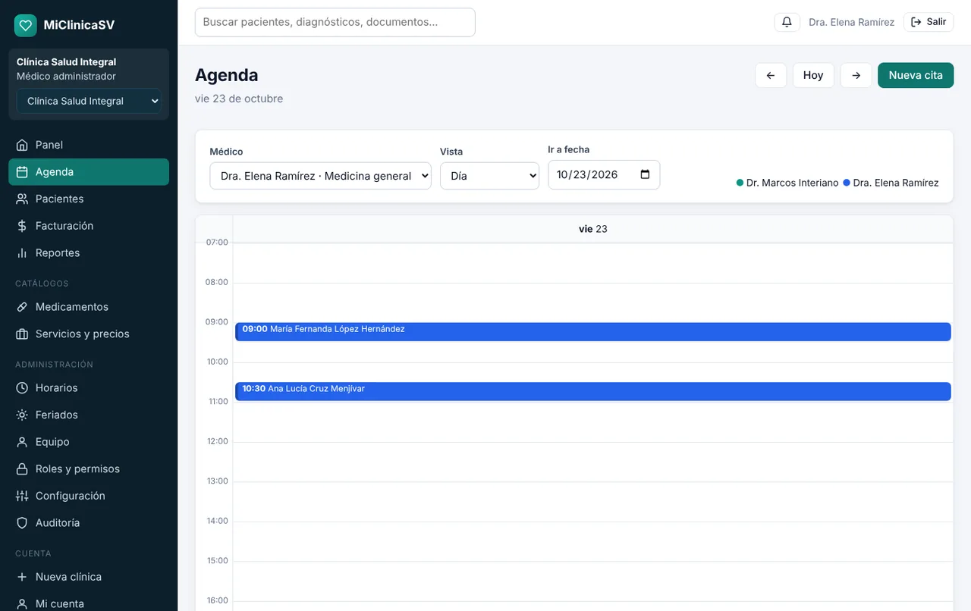Click the Medicamentos pill icon
The image size is (971, 611).
[22, 307]
